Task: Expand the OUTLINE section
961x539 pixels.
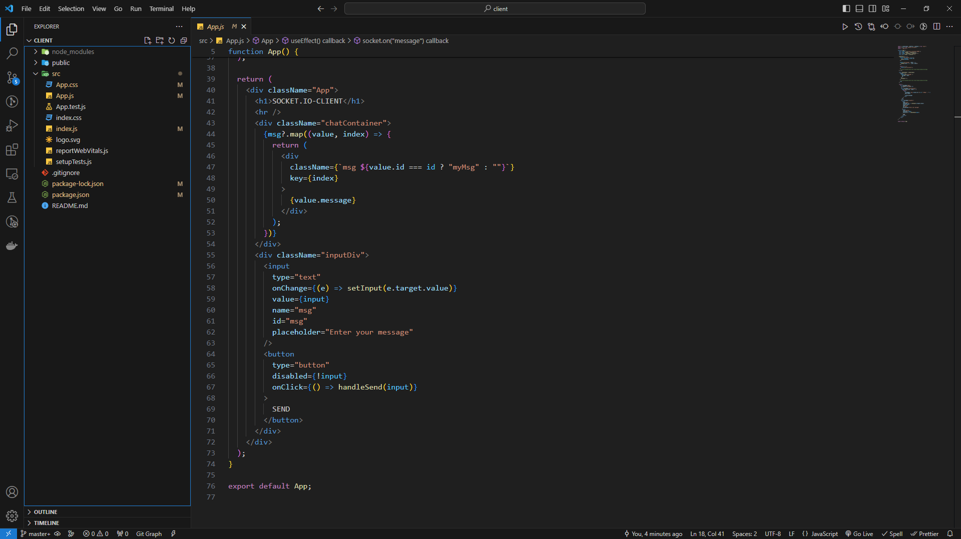Action: (x=45, y=512)
